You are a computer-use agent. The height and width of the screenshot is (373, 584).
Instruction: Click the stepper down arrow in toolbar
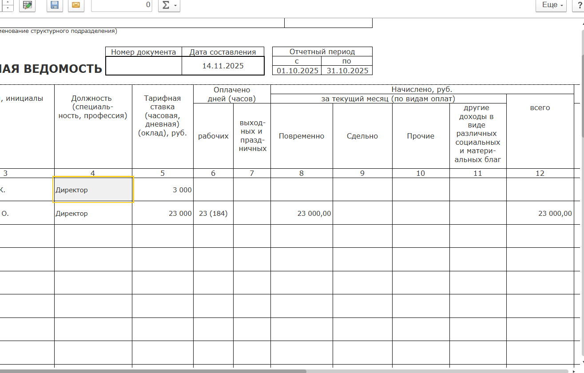[x=7, y=8]
